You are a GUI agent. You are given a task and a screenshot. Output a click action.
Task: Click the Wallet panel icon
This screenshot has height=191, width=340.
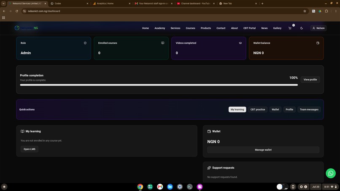[x=209, y=132]
